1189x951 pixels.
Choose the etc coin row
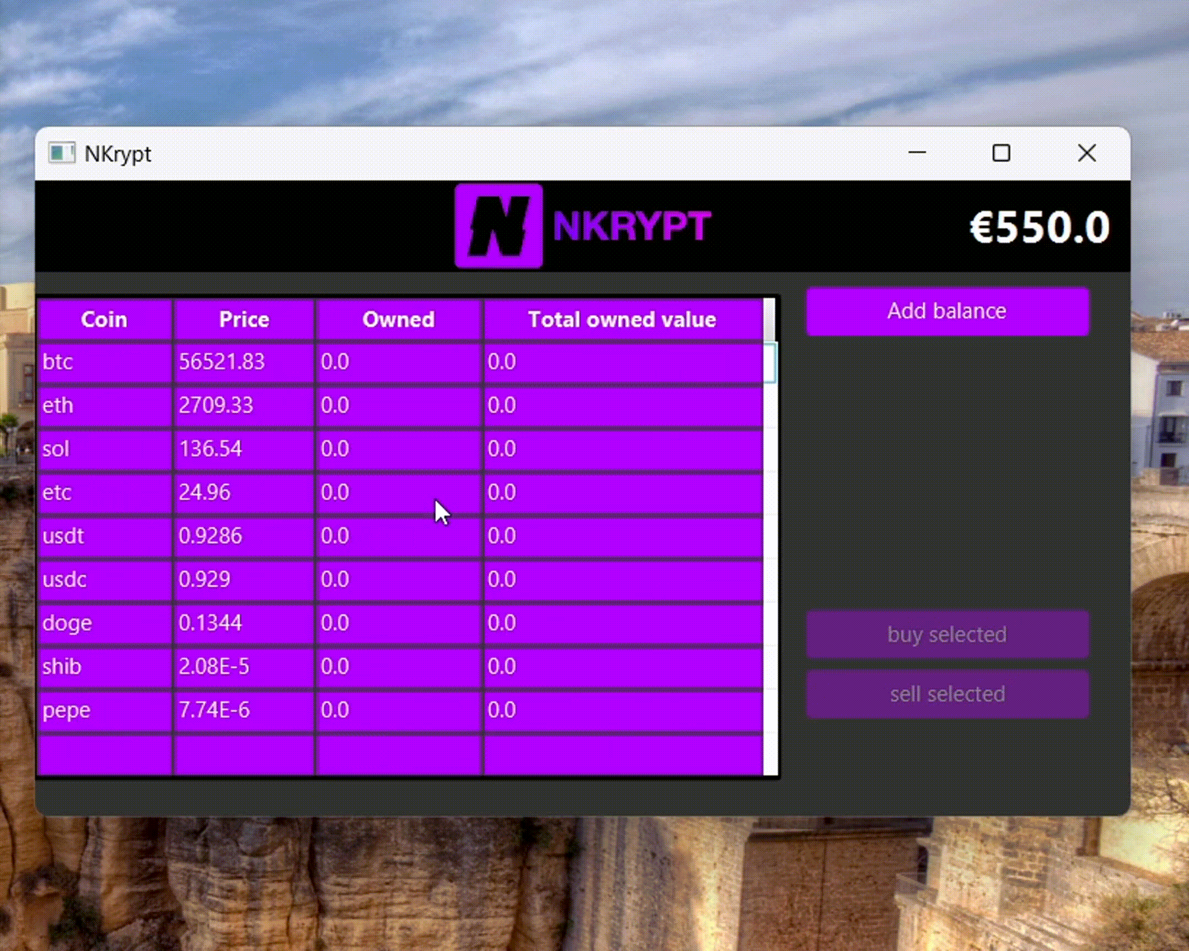[x=104, y=493]
